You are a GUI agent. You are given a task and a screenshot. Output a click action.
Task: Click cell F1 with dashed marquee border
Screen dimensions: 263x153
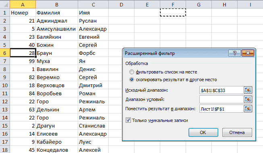click(x=173, y=13)
